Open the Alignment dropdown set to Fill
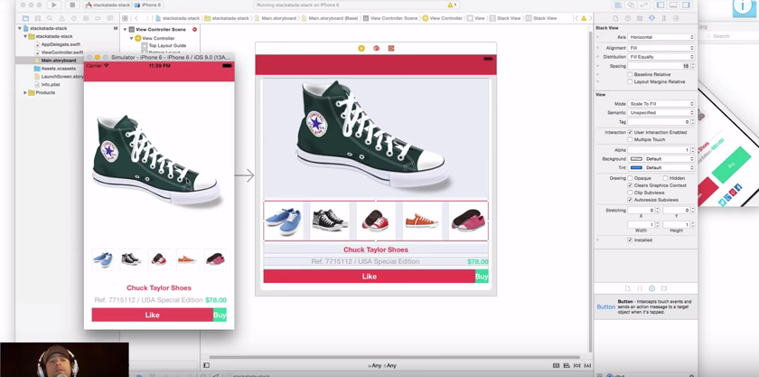Screen dimensions: 759x377 coord(661,48)
